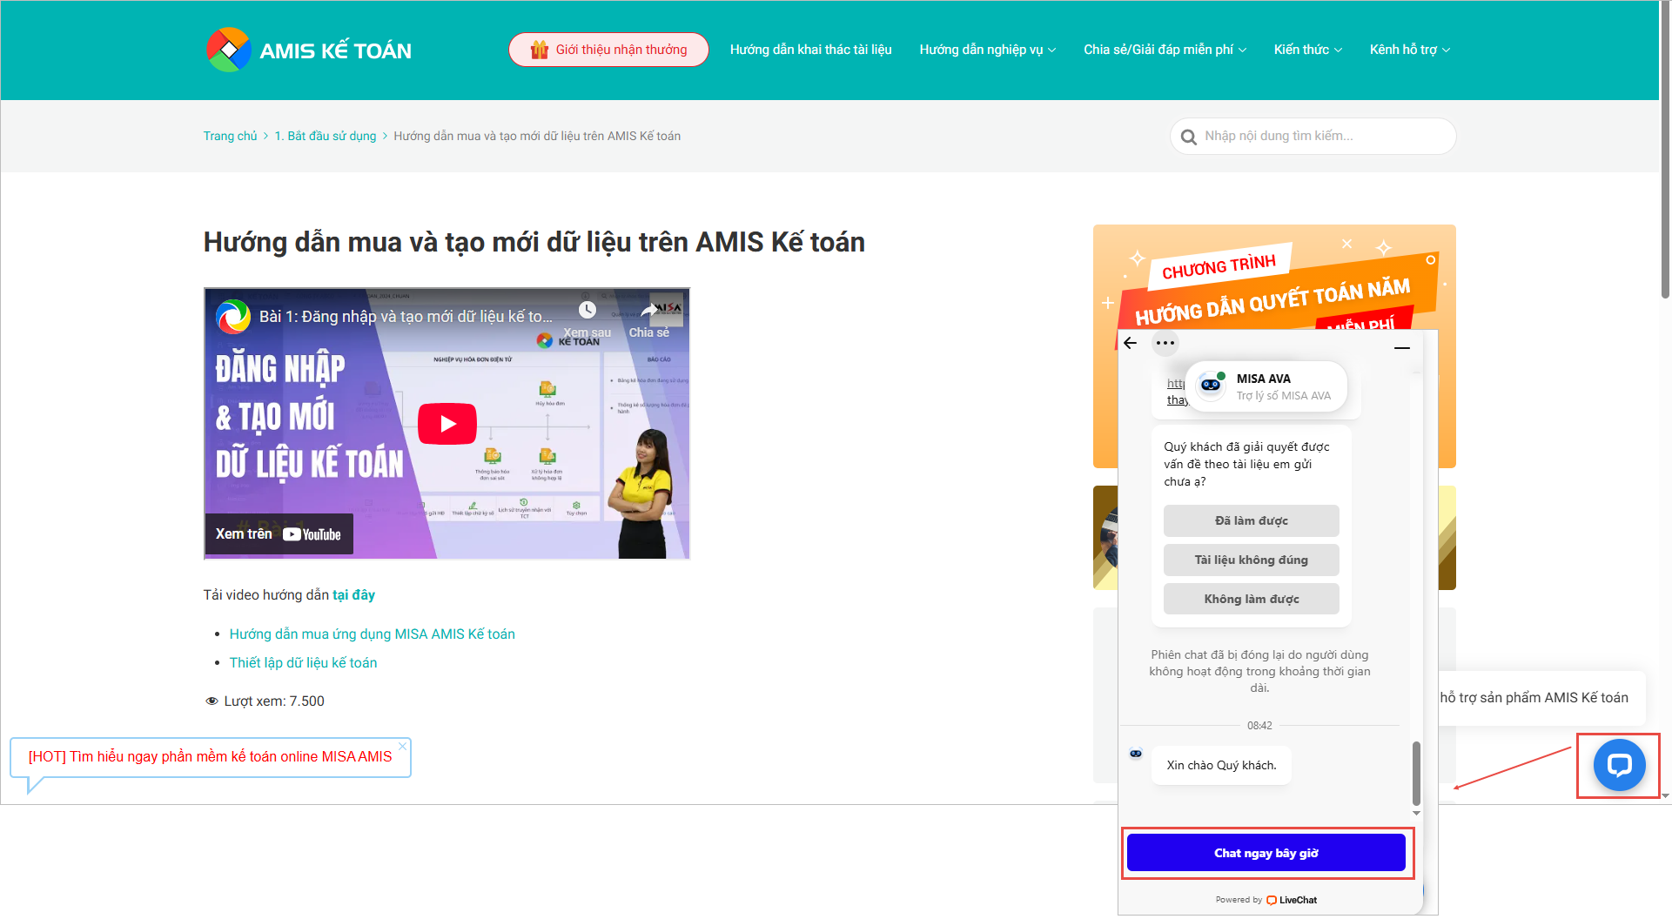Screen dimensions: 1672x919
Task: Open the chat three-dots options menu
Action: (x=1165, y=343)
